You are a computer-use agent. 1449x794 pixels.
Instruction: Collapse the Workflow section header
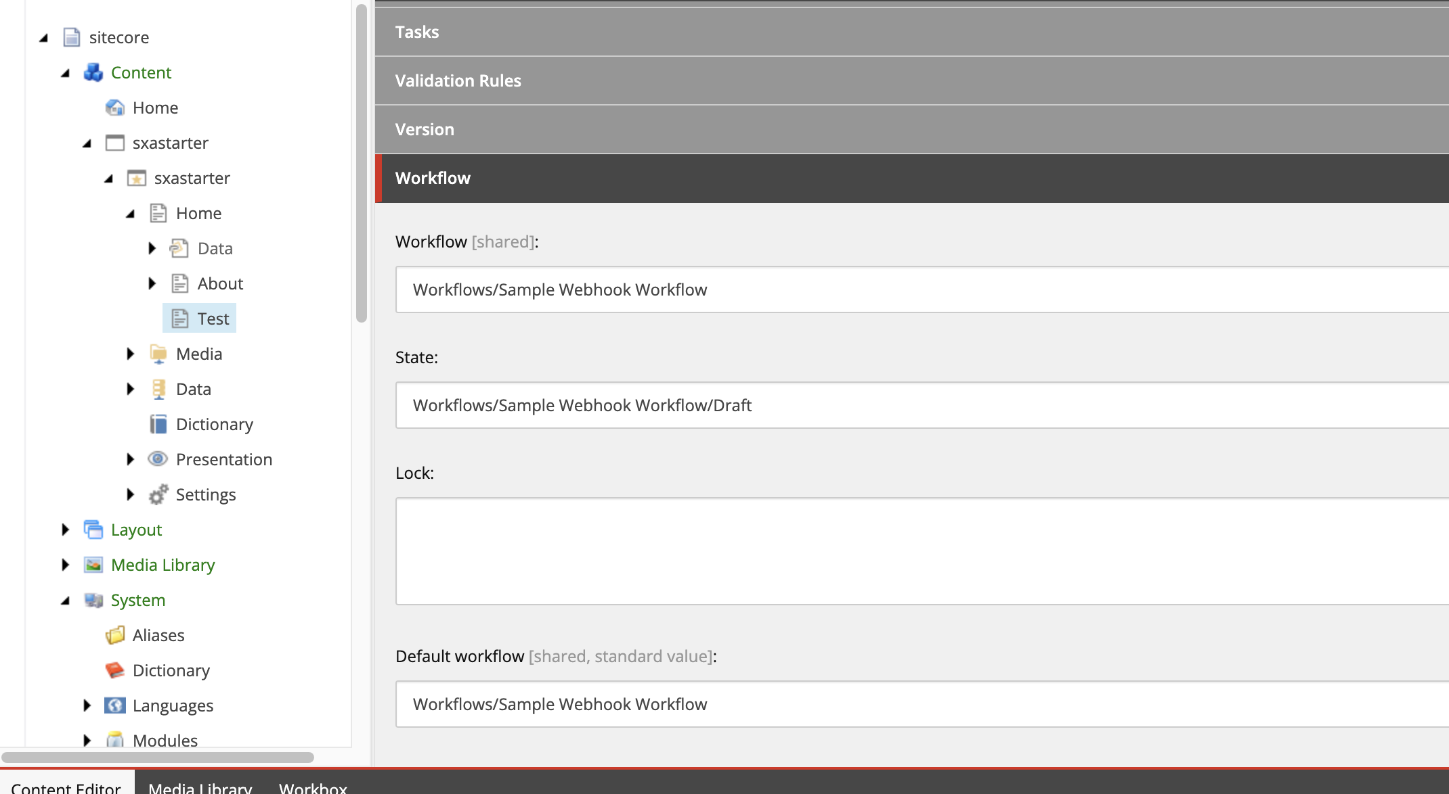[912, 178]
